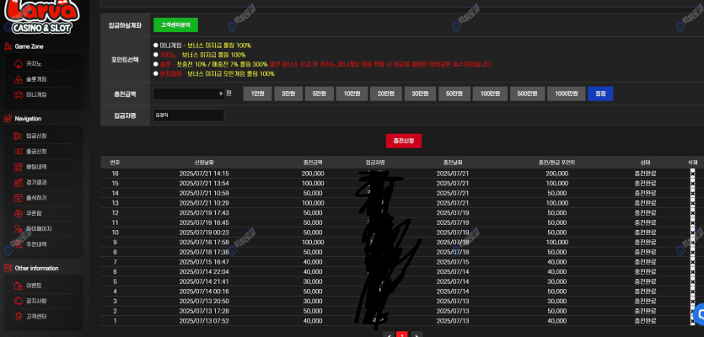Click the 충전금액 amount input field
Viewport: 704px width, 337px height.
[x=188, y=94]
